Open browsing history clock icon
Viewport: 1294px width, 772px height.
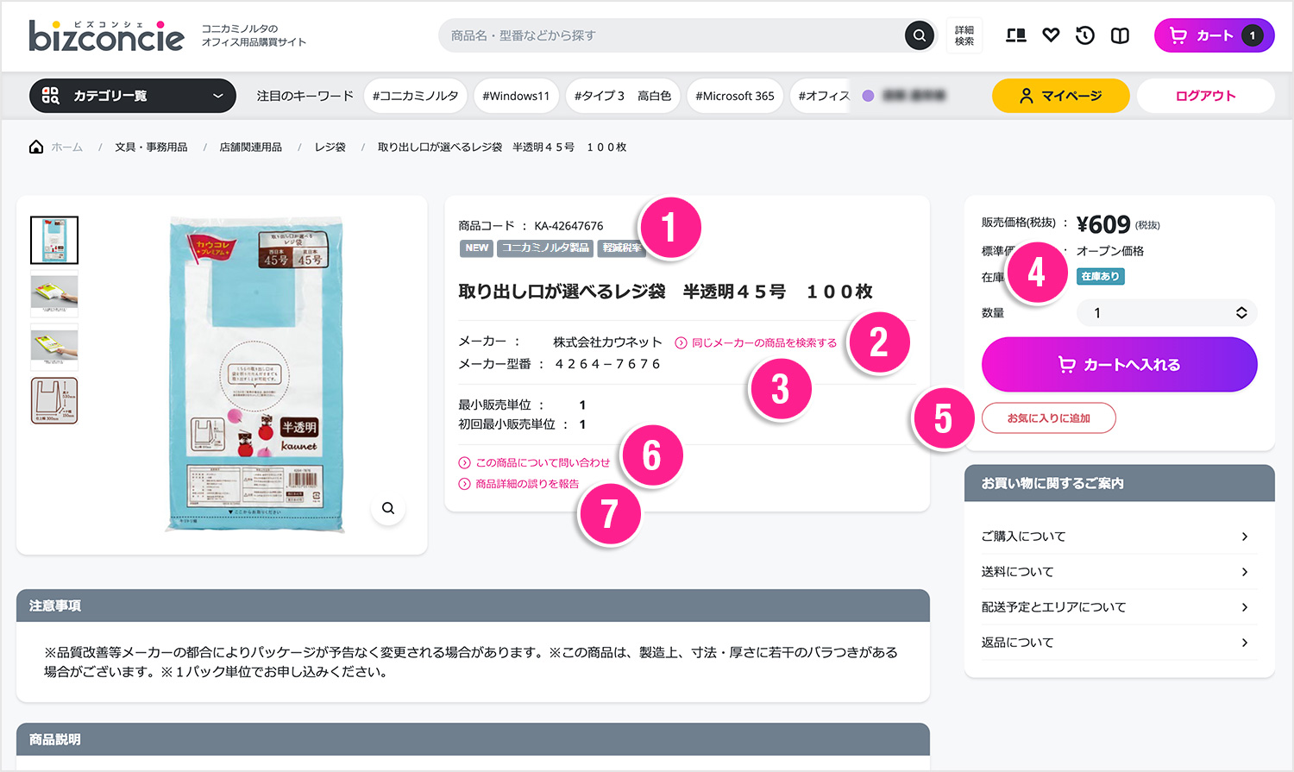[x=1085, y=35]
